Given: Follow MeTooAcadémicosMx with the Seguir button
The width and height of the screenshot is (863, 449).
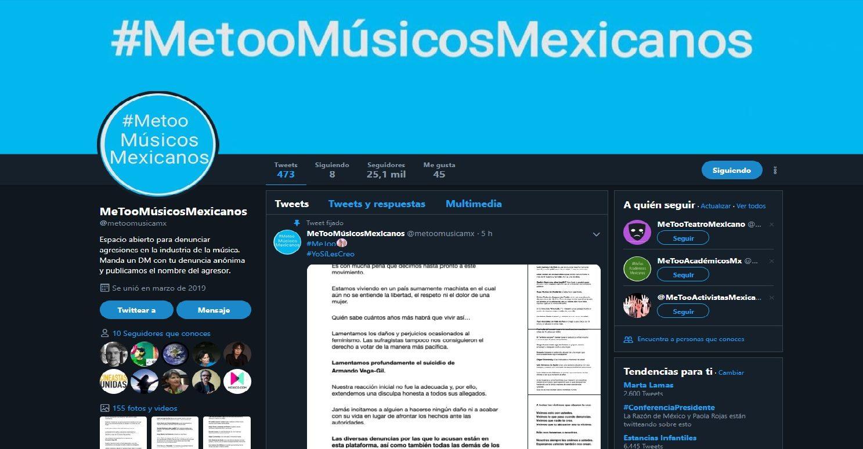Looking at the screenshot, I should click(x=683, y=274).
